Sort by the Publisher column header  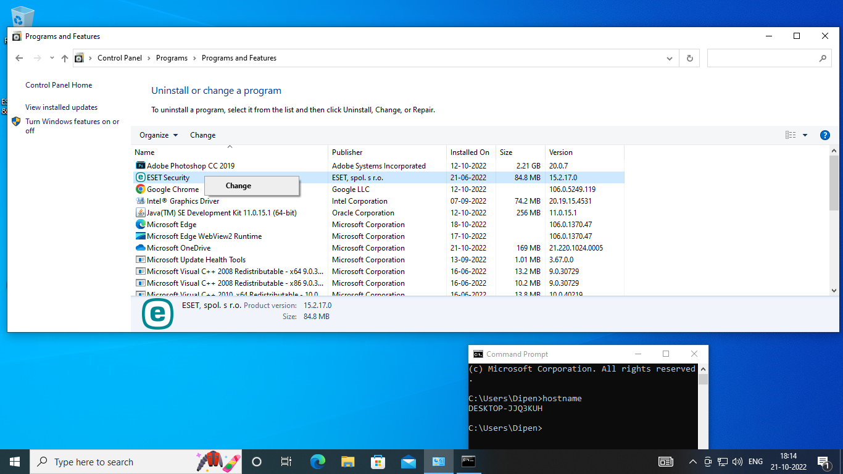(x=387, y=152)
